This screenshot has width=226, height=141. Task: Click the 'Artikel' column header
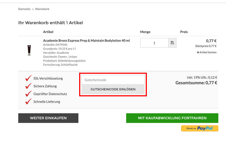(48, 32)
